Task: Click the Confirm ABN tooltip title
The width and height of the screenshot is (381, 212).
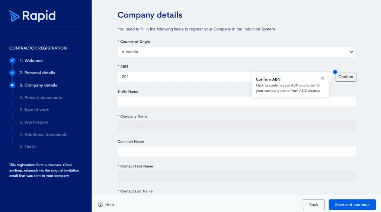Action: [x=268, y=79]
